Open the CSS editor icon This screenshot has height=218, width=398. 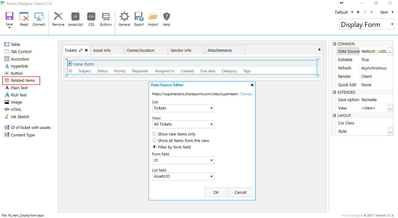91,16
